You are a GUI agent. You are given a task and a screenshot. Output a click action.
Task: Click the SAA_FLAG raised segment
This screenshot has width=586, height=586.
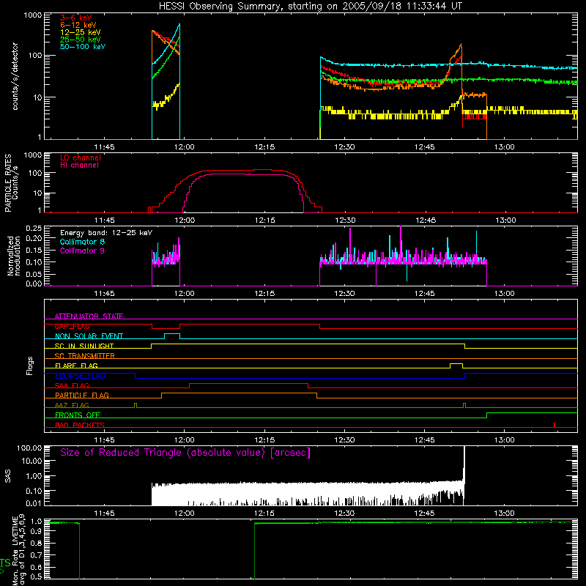pos(248,384)
